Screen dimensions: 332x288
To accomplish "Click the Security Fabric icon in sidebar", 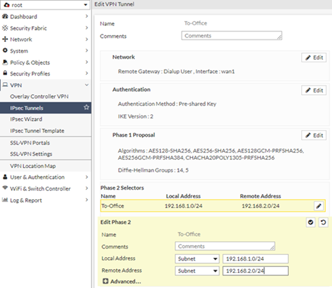I will (x=5, y=28).
